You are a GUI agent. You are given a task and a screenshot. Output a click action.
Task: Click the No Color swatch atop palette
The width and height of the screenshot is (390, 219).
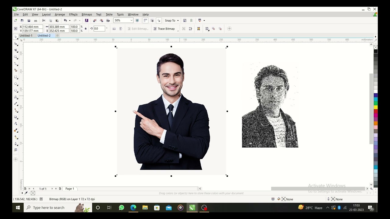(376, 47)
